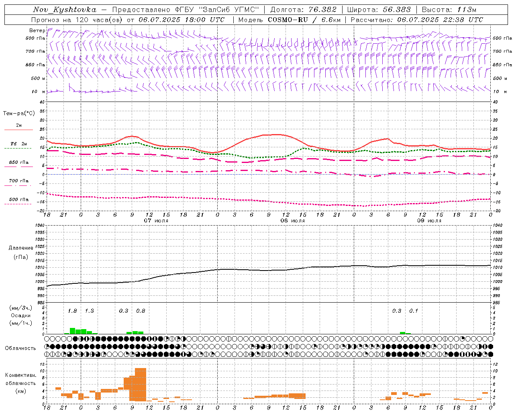Click the 'Давление' pressure panel label
This screenshot has width=514, height=411.
(x=21, y=248)
